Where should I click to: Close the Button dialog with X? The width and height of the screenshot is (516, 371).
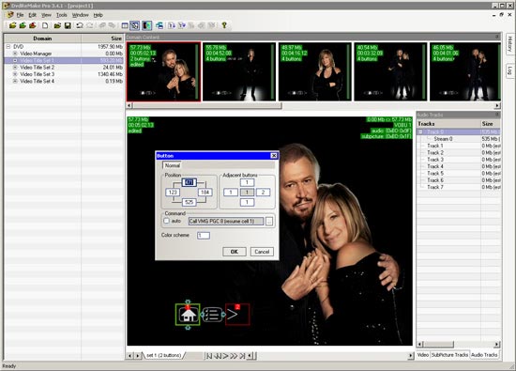(273, 156)
